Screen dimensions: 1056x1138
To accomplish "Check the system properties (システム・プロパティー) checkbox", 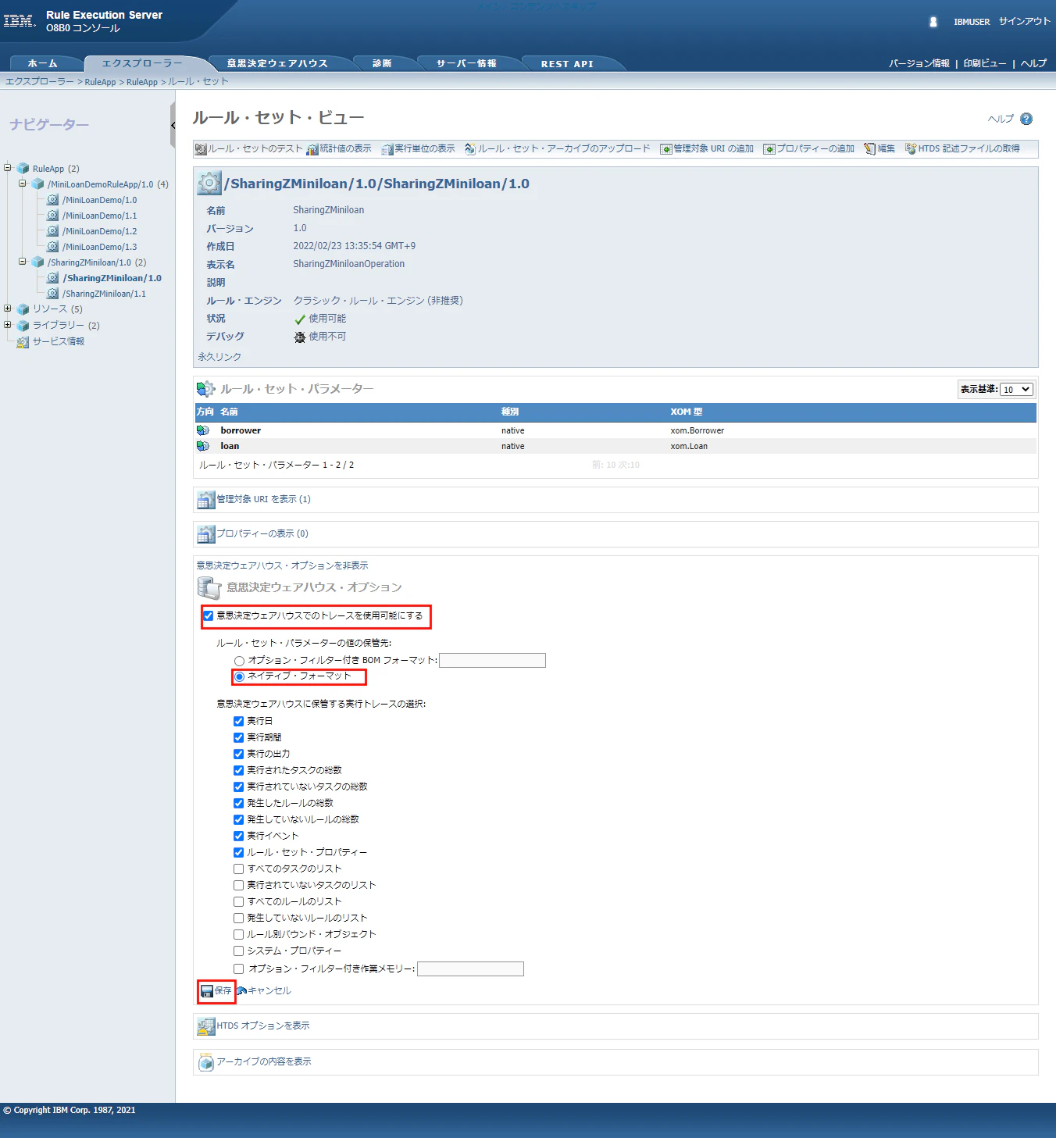I will click(x=238, y=951).
